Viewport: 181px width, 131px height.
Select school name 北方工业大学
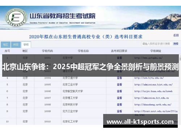point(70,111)
